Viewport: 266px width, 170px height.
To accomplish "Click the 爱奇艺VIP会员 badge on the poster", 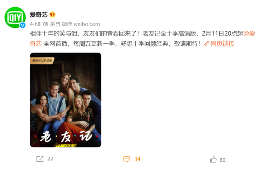I will [x=42, y=60].
